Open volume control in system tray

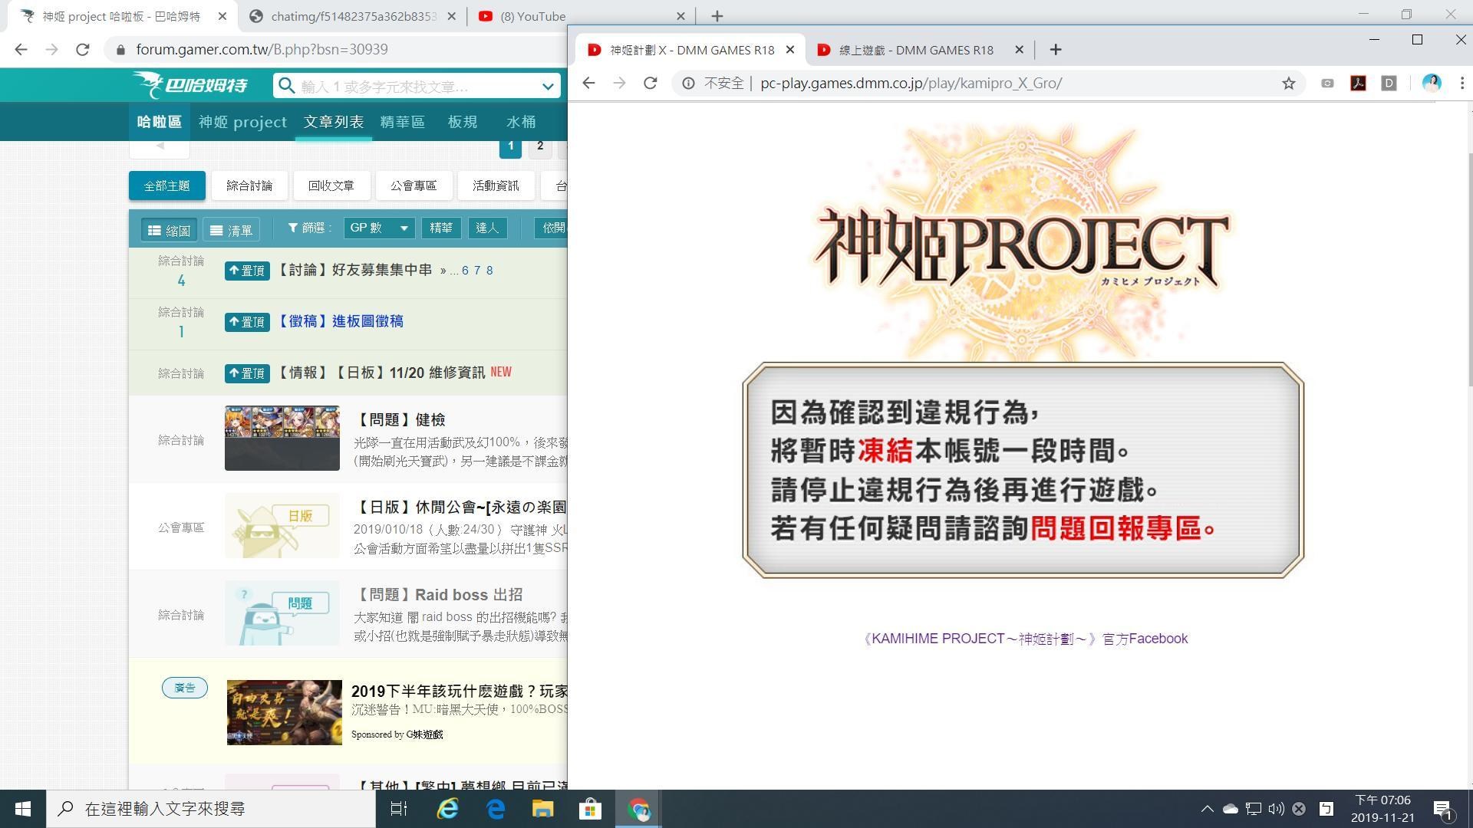point(1276,809)
